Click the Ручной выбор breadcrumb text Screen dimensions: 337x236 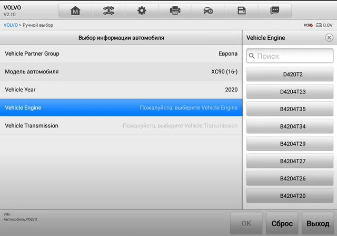38,25
